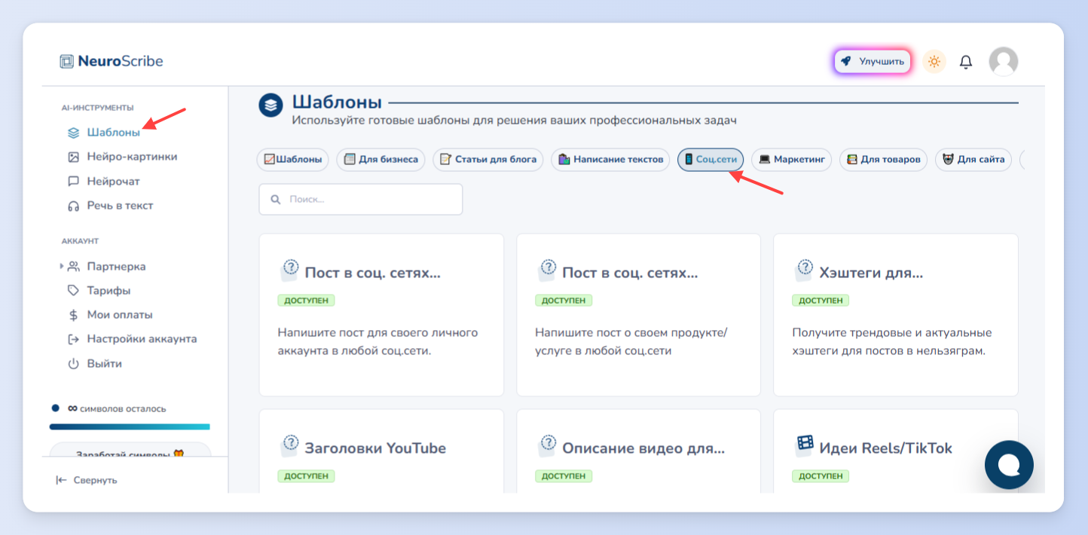This screenshot has height=535, width=1088.
Task: Select the Для сайта category chip
Action: [x=973, y=159]
